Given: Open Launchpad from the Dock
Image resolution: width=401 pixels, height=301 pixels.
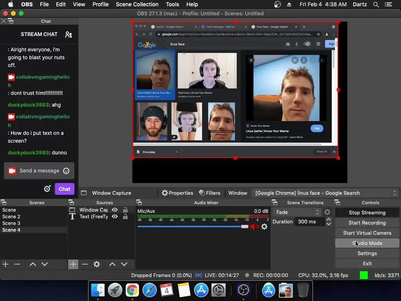Looking at the screenshot, I should click(115, 290).
